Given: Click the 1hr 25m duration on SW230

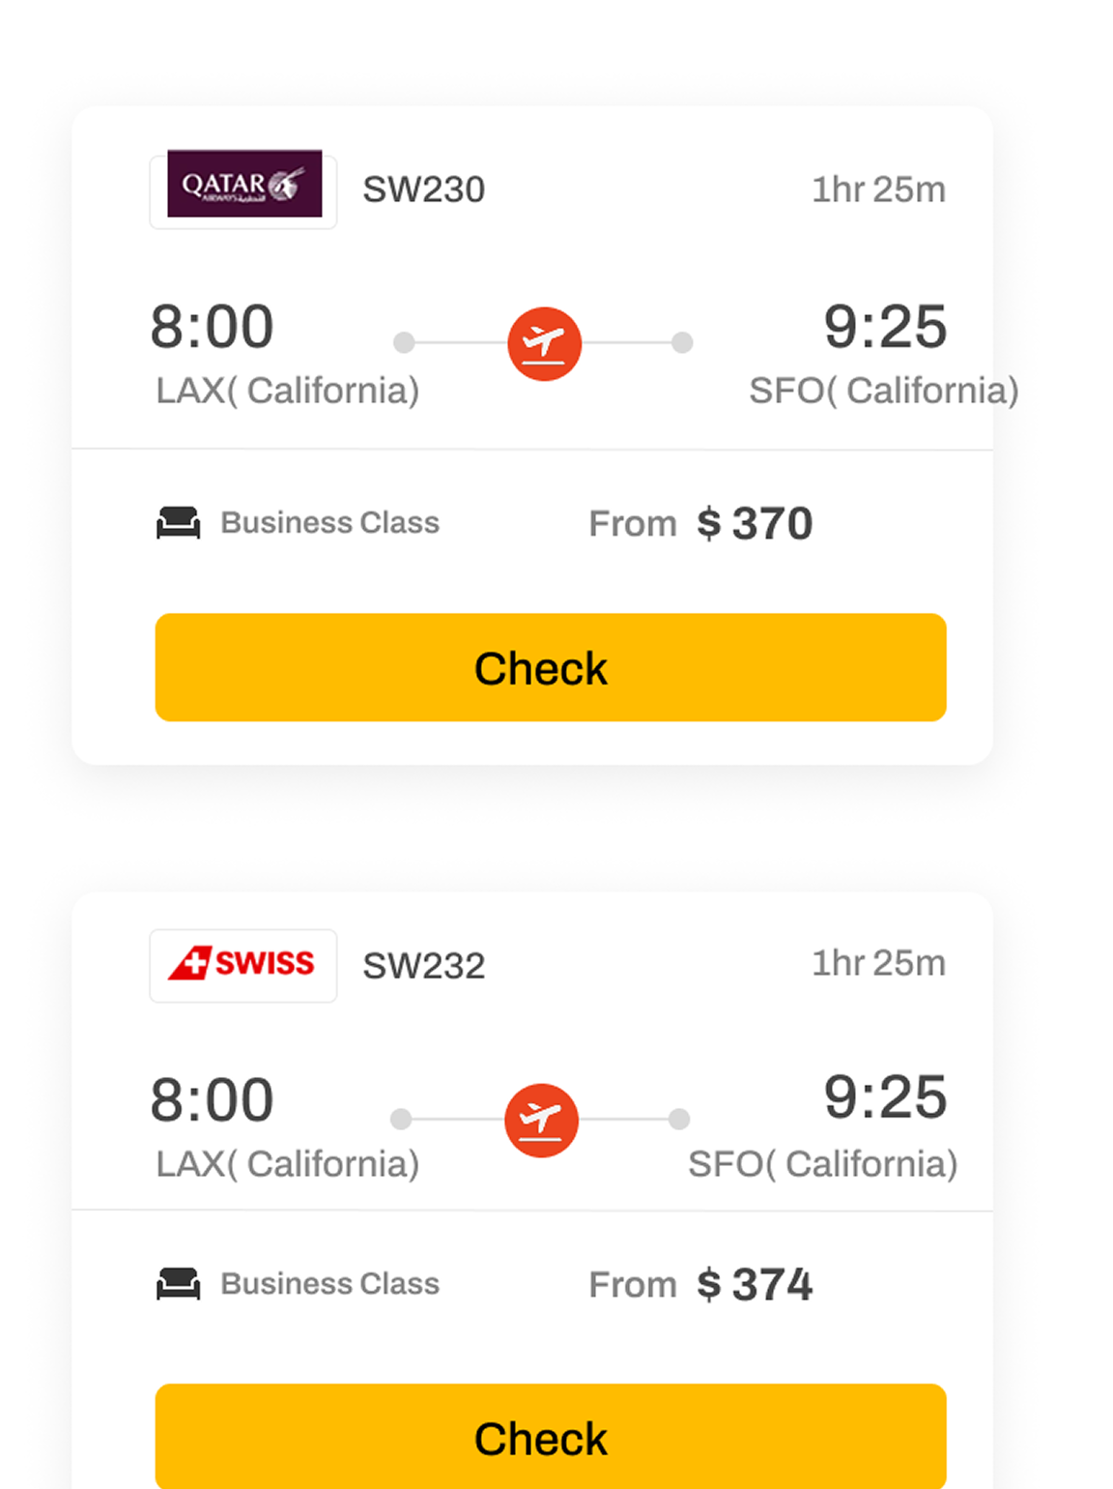Looking at the screenshot, I should (x=878, y=190).
